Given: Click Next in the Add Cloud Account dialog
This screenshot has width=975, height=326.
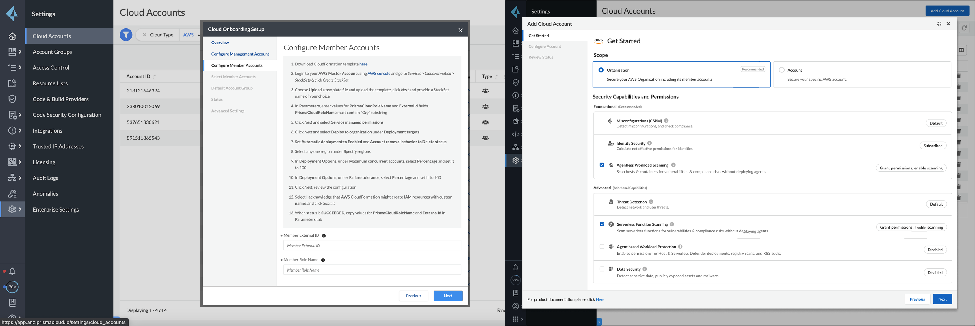Looking at the screenshot, I should pyautogui.click(x=942, y=299).
